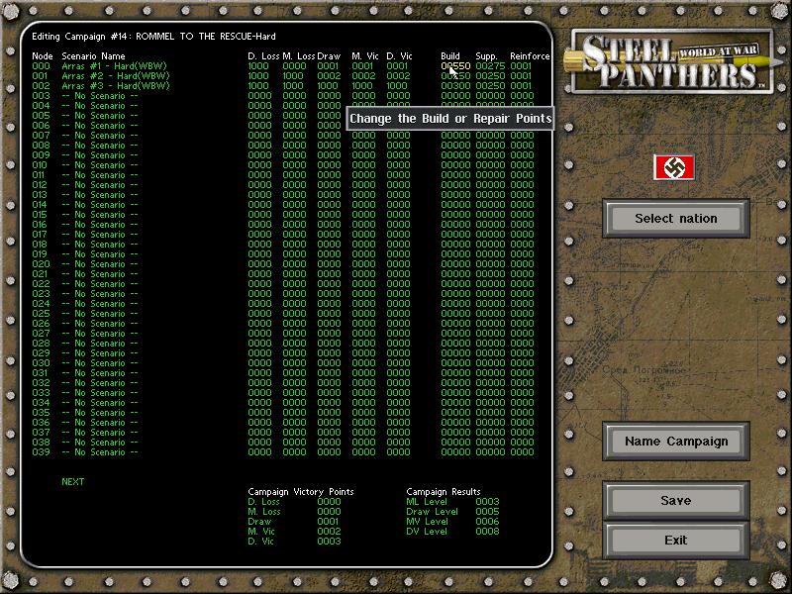The height and width of the screenshot is (594, 792).
Task: Edit Reinforce value for node 000
Action: (x=521, y=66)
